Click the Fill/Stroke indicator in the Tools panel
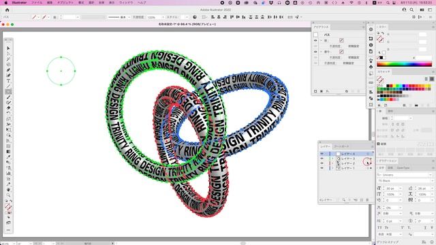This screenshot has width=436, height=245. coord(8,207)
